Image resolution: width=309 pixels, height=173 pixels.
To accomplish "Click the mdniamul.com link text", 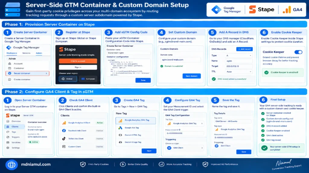I will (36, 164).
